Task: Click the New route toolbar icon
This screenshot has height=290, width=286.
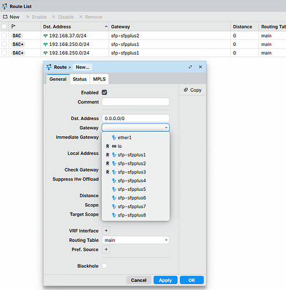Action: click(x=5, y=17)
